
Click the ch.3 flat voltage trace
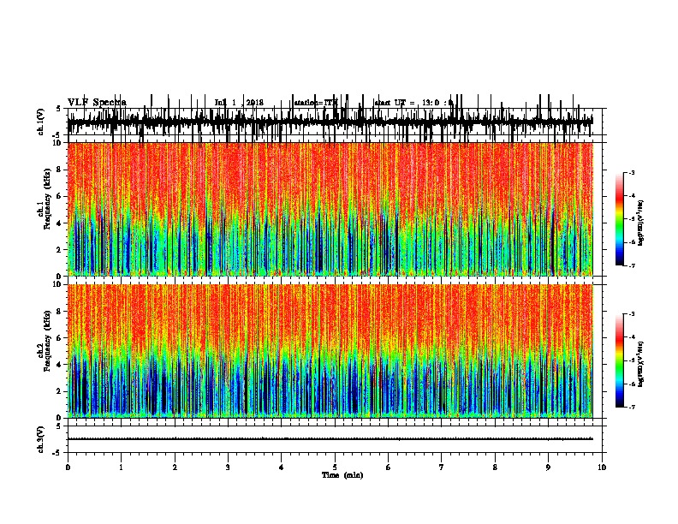[x=330, y=439]
